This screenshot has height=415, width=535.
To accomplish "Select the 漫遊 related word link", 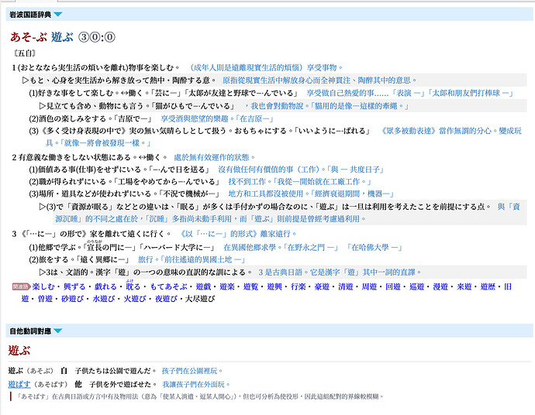I will [x=440, y=286].
